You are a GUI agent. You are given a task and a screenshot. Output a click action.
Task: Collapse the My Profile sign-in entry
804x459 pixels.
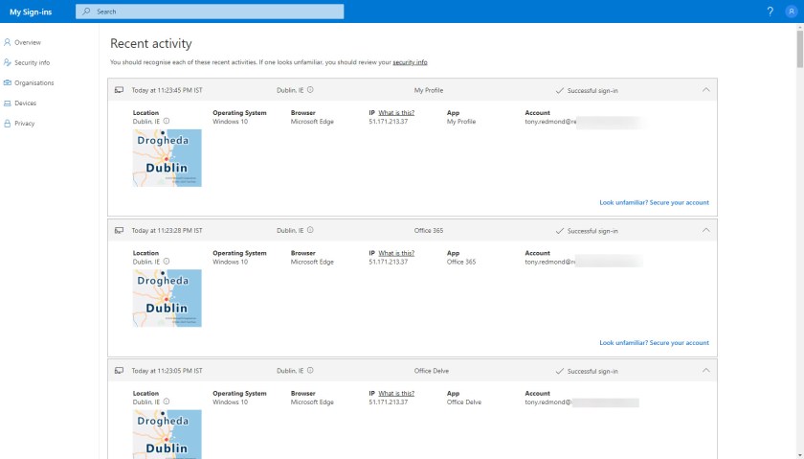[x=706, y=90]
